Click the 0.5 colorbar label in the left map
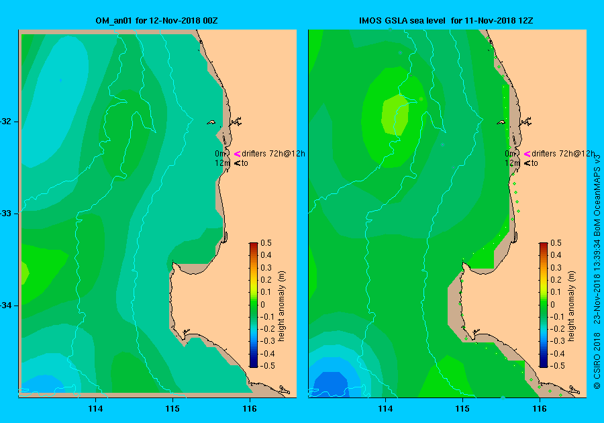This screenshot has height=423, width=604. (266, 243)
